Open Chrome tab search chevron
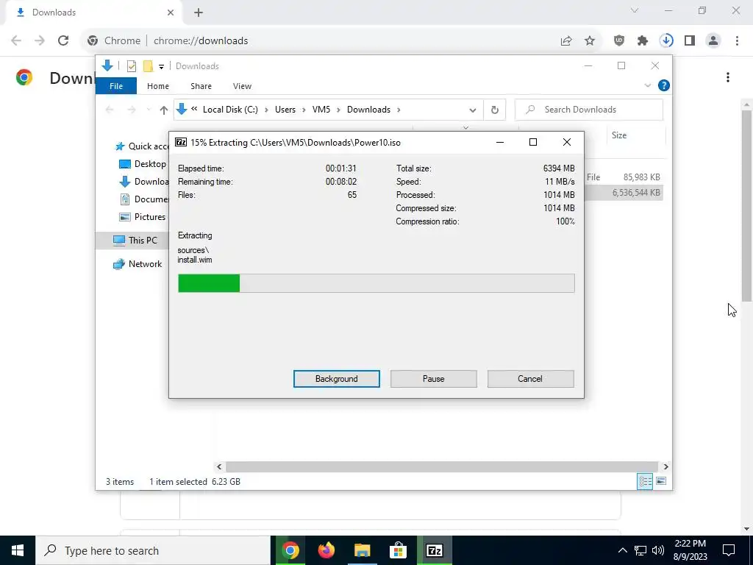753x565 pixels. [635, 10]
